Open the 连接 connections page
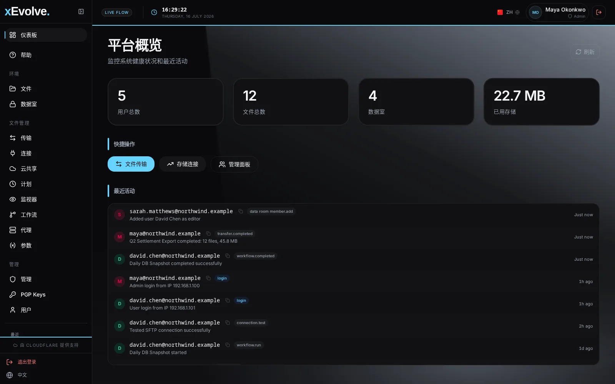This screenshot has height=384, width=615. coord(46,153)
